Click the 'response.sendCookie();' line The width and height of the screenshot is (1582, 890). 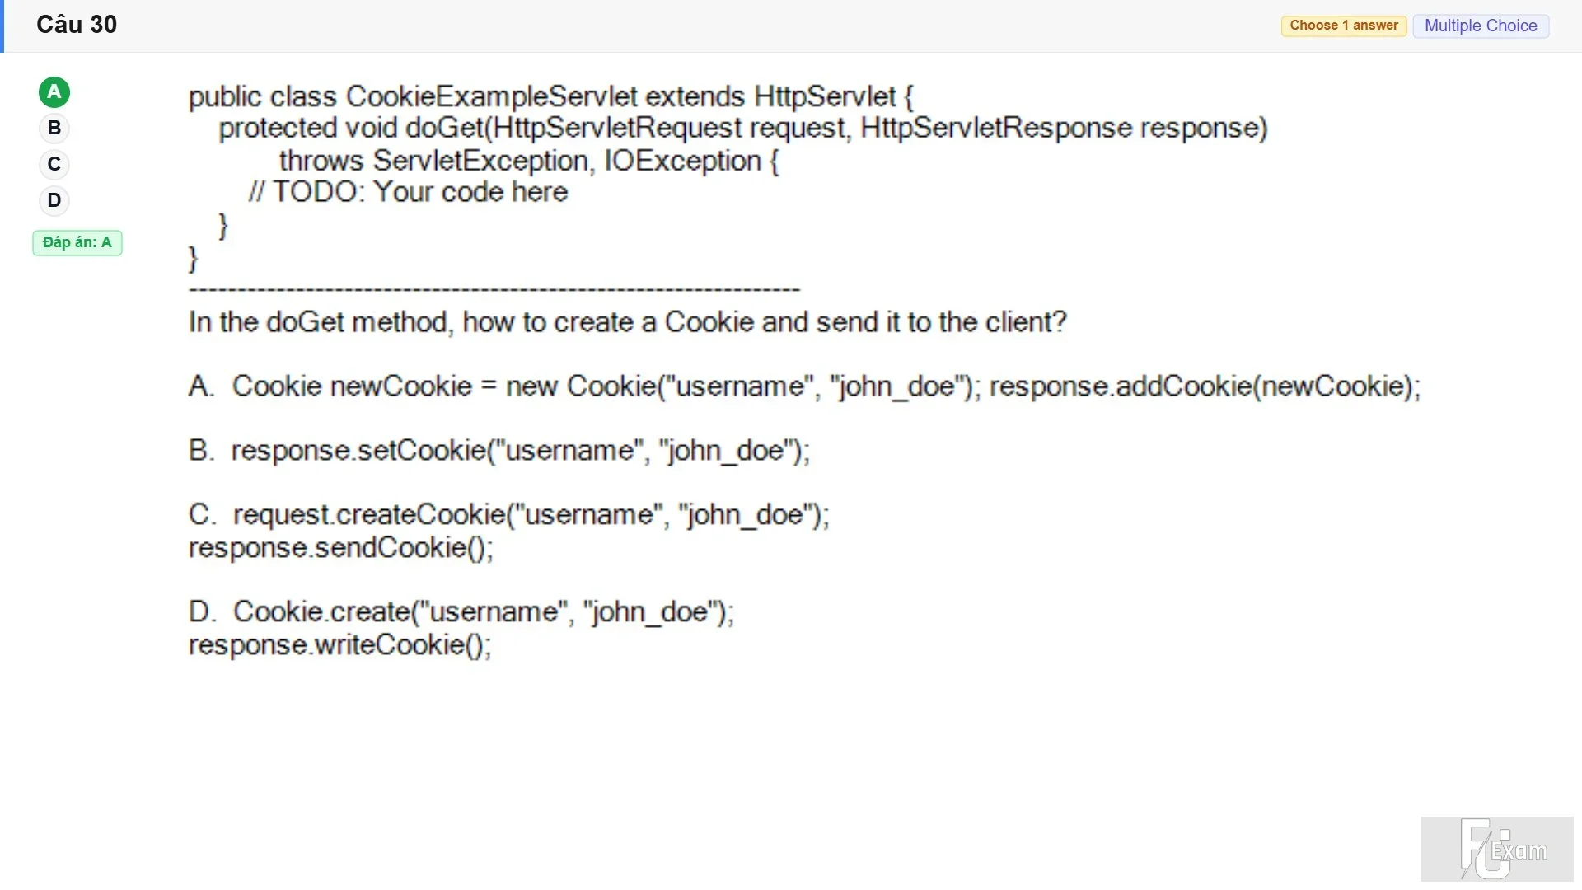click(341, 548)
